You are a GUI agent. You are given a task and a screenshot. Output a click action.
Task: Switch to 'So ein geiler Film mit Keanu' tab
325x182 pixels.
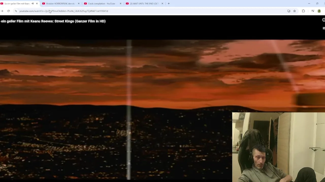17,4
